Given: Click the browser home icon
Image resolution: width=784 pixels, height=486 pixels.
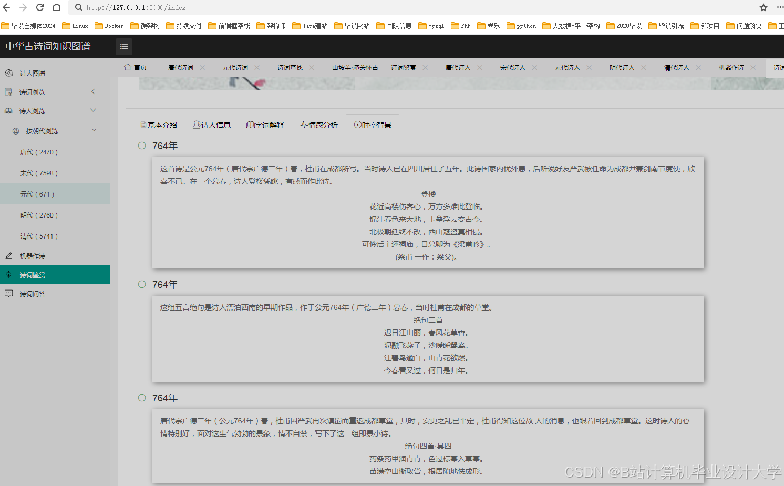Looking at the screenshot, I should click(57, 7).
